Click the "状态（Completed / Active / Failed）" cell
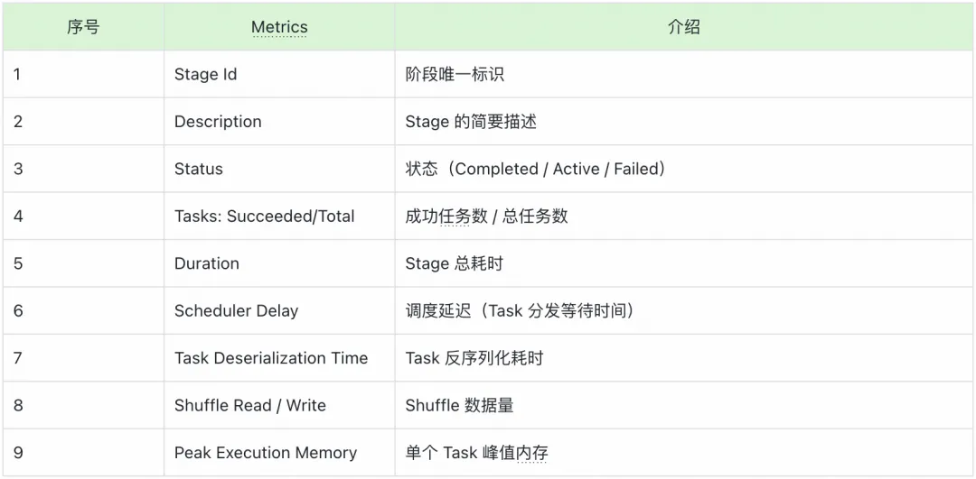This screenshot has width=976, height=479. point(535,170)
